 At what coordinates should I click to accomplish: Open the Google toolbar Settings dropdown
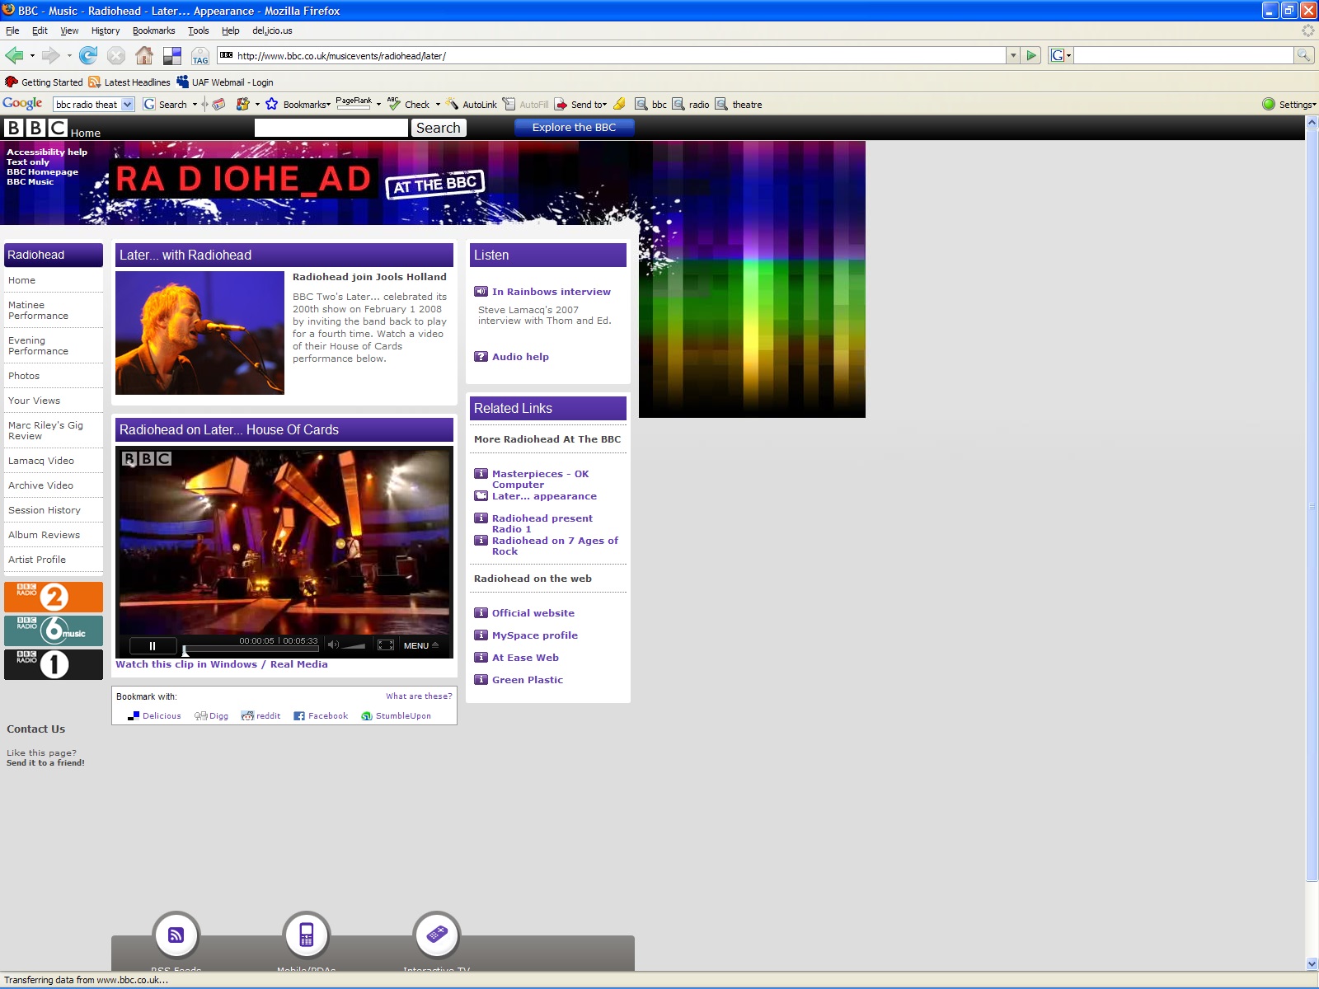[1298, 105]
